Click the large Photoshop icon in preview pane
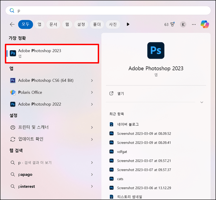 tap(156, 51)
